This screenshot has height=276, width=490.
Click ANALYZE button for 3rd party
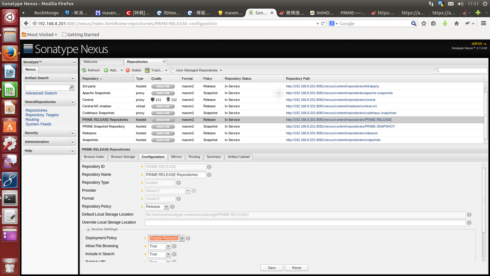coord(163,86)
